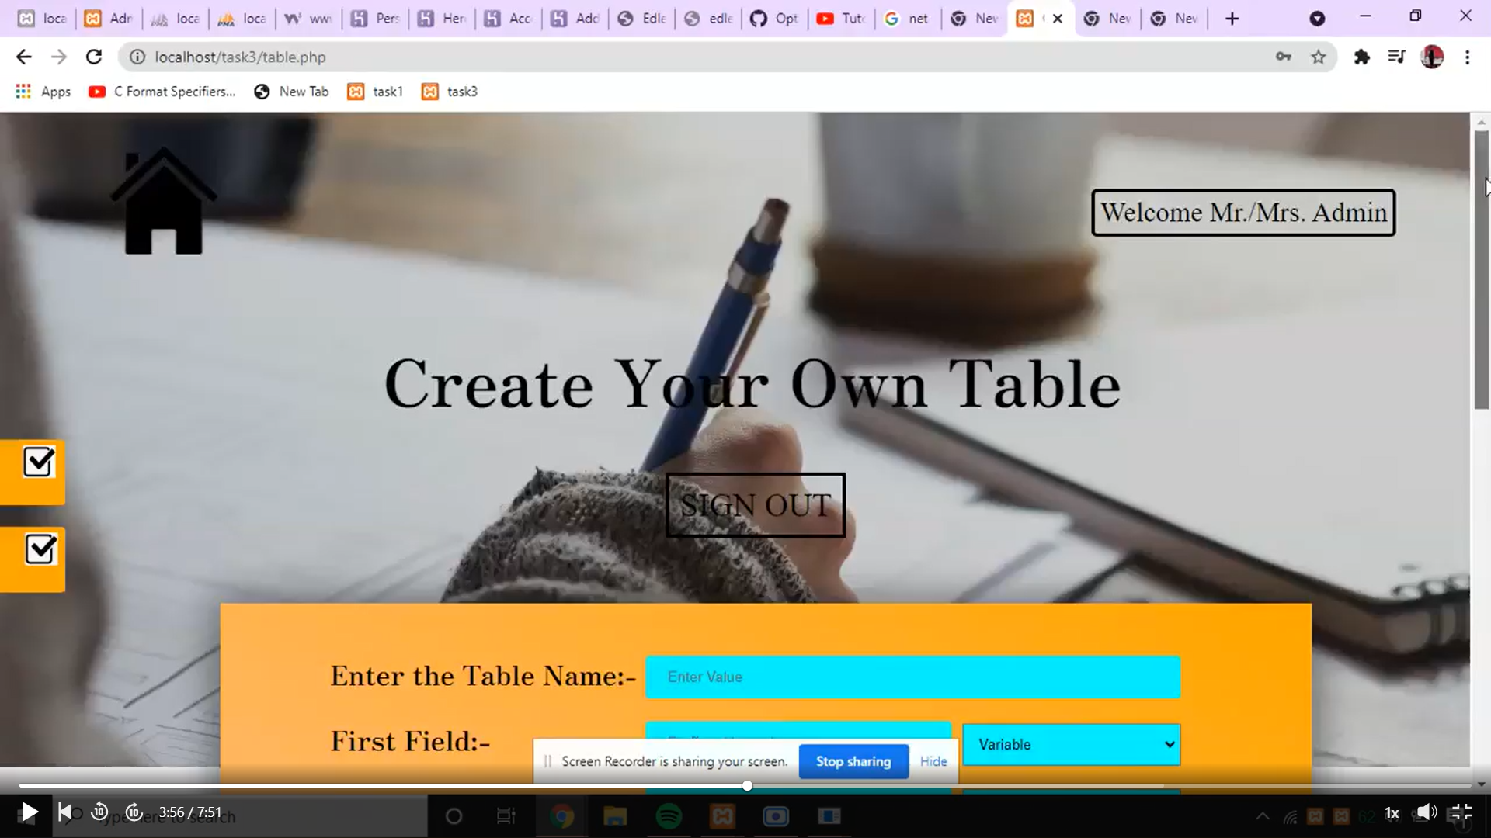Go back in browser history
1491x838 pixels.
(x=23, y=57)
